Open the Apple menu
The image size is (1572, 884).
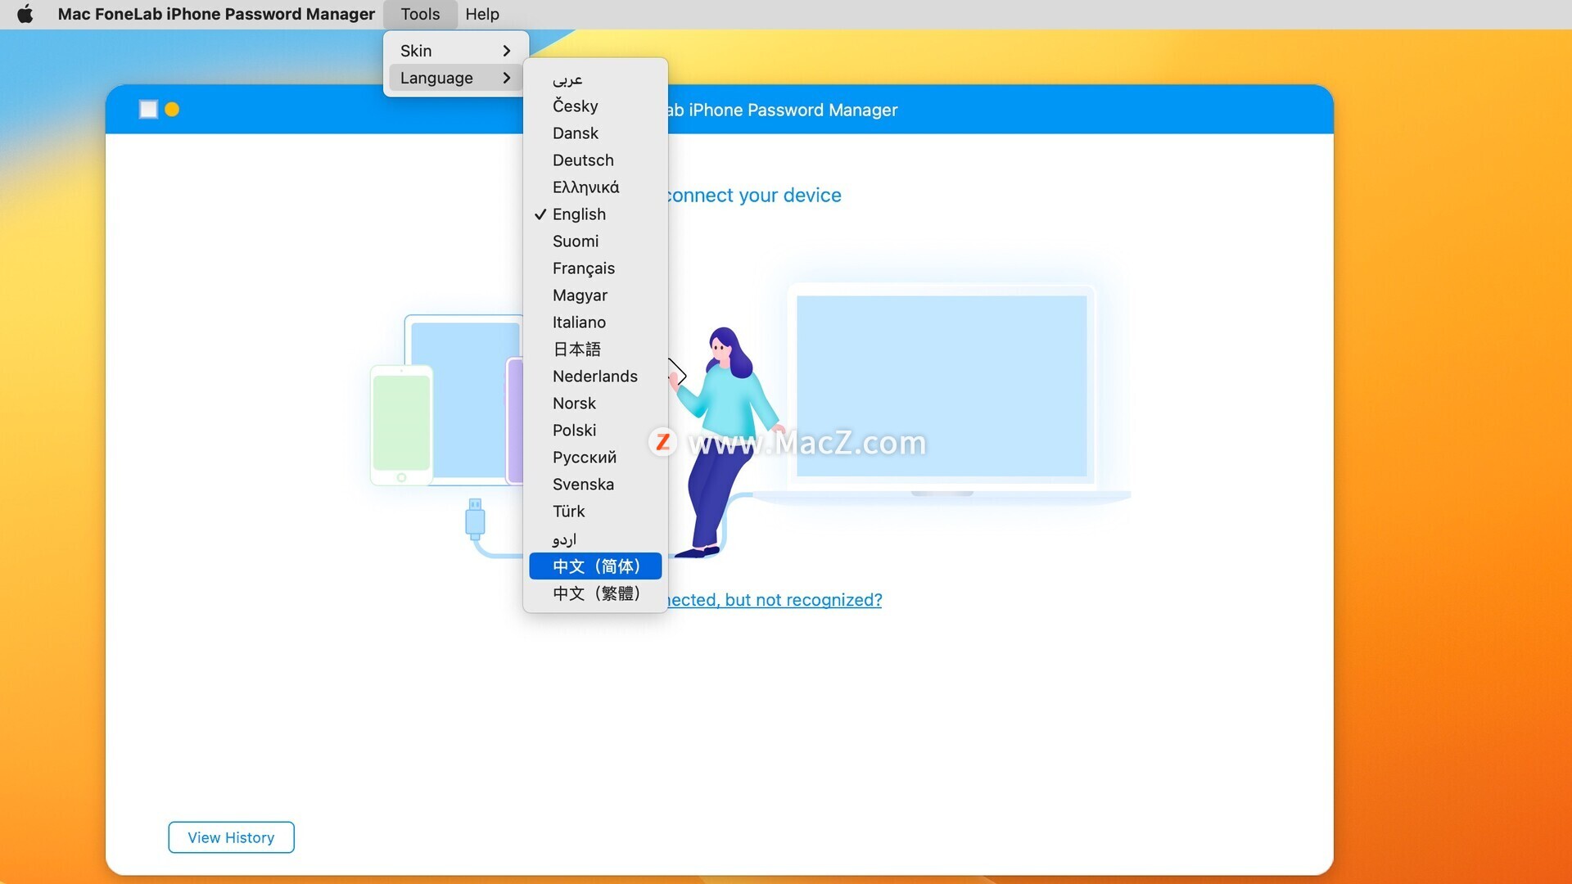[25, 14]
